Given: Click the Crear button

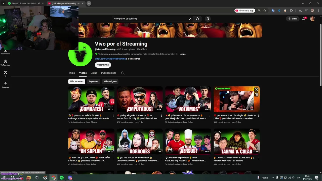Looking at the screenshot, I should 293,19.
